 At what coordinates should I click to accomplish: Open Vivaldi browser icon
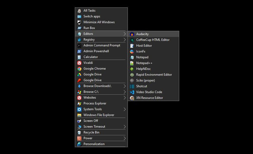[x=80, y=63]
